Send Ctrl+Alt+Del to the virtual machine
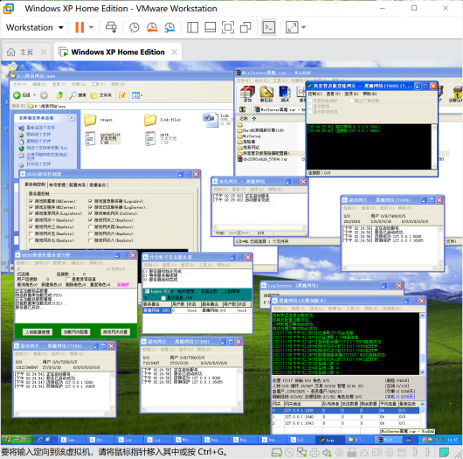The height and width of the screenshot is (459, 463). click(x=111, y=27)
